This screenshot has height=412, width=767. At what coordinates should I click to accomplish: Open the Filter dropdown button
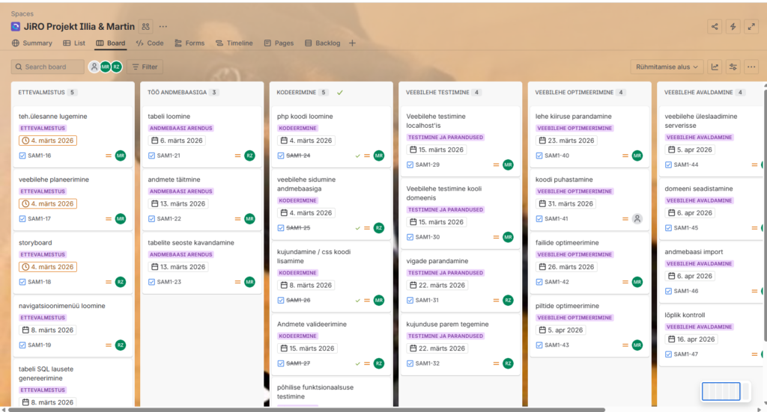[145, 67]
